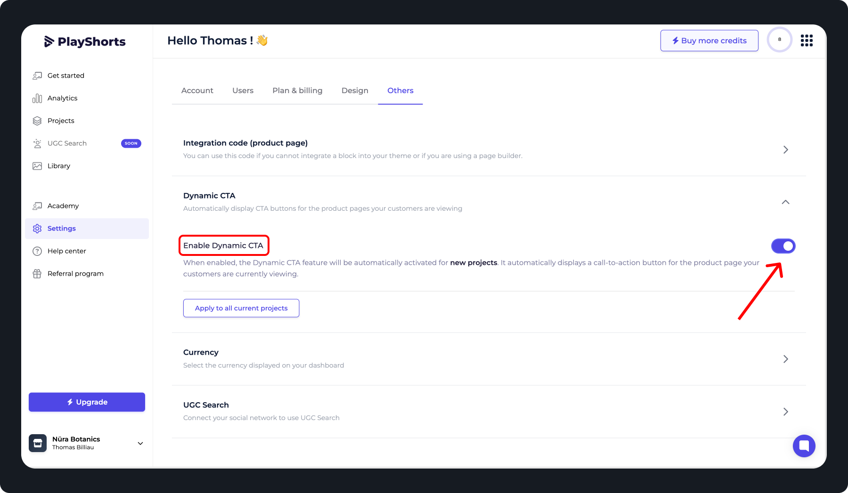Click the Referral program gift icon
Viewport: 848px width, 493px height.
click(37, 274)
